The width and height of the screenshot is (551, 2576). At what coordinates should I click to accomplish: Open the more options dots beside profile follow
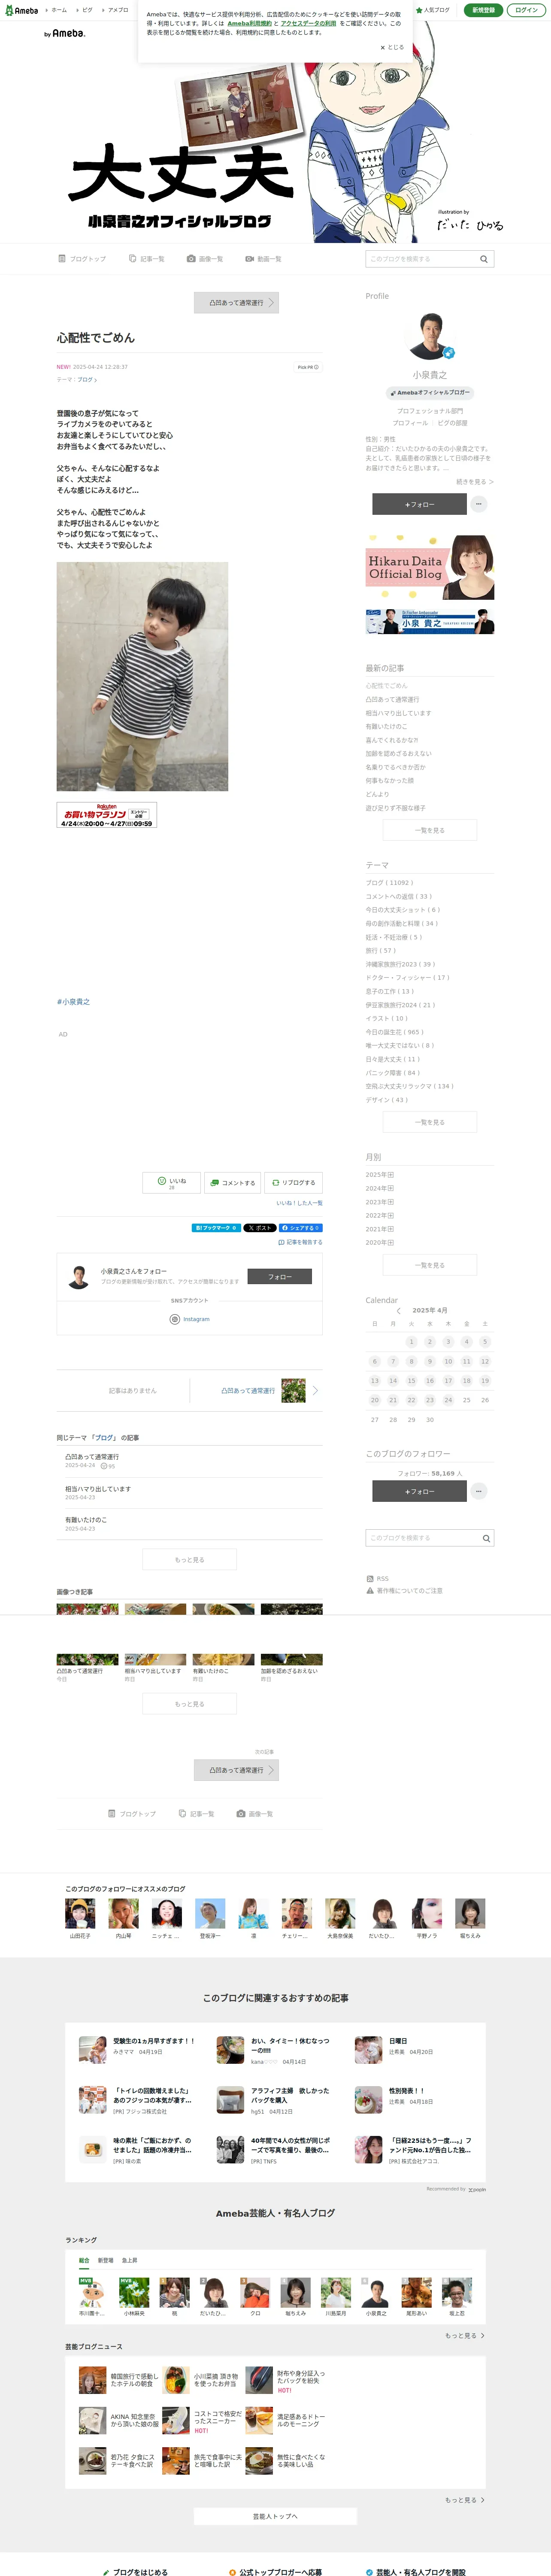coord(479,504)
